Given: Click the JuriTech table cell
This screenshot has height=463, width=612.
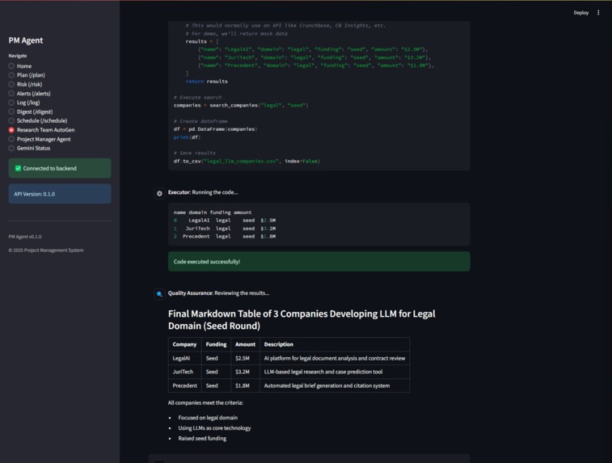Looking at the screenshot, I should point(184,372).
